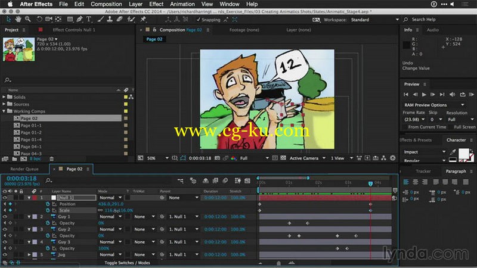Enable Motion Blur switch in timeline header
This screenshot has width=477, height=268.
225,181
